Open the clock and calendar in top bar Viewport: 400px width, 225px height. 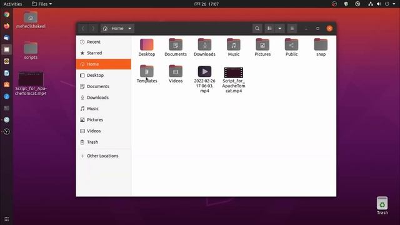pyautogui.click(x=206, y=4)
